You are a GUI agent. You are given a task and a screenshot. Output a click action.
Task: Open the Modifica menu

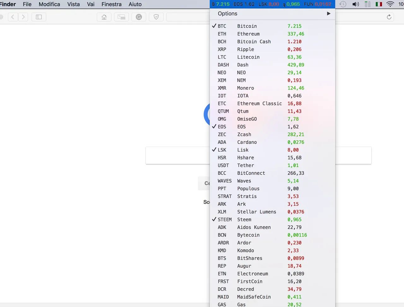coord(49,4)
